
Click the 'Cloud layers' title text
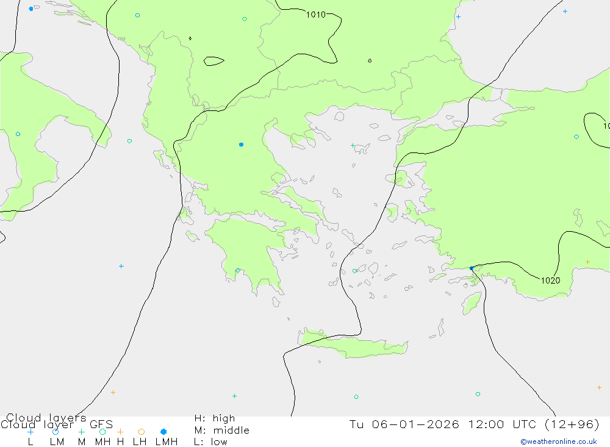click(46, 418)
